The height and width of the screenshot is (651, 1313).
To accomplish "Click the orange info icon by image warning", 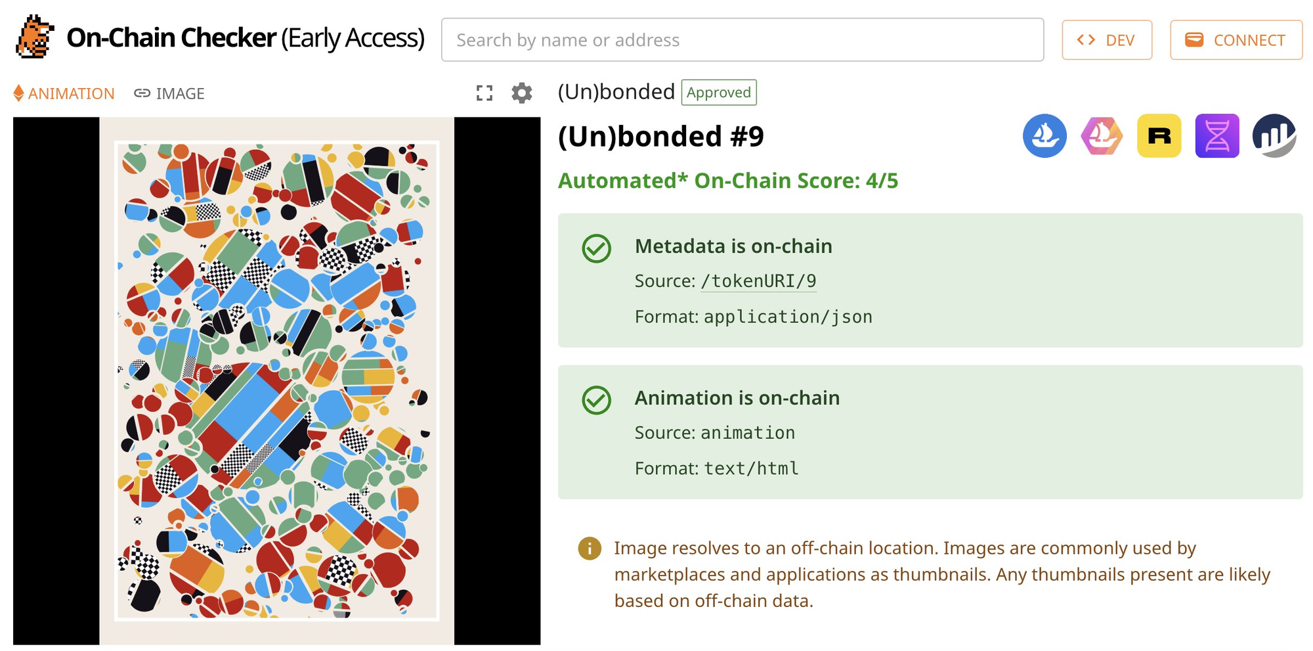I will (x=590, y=548).
